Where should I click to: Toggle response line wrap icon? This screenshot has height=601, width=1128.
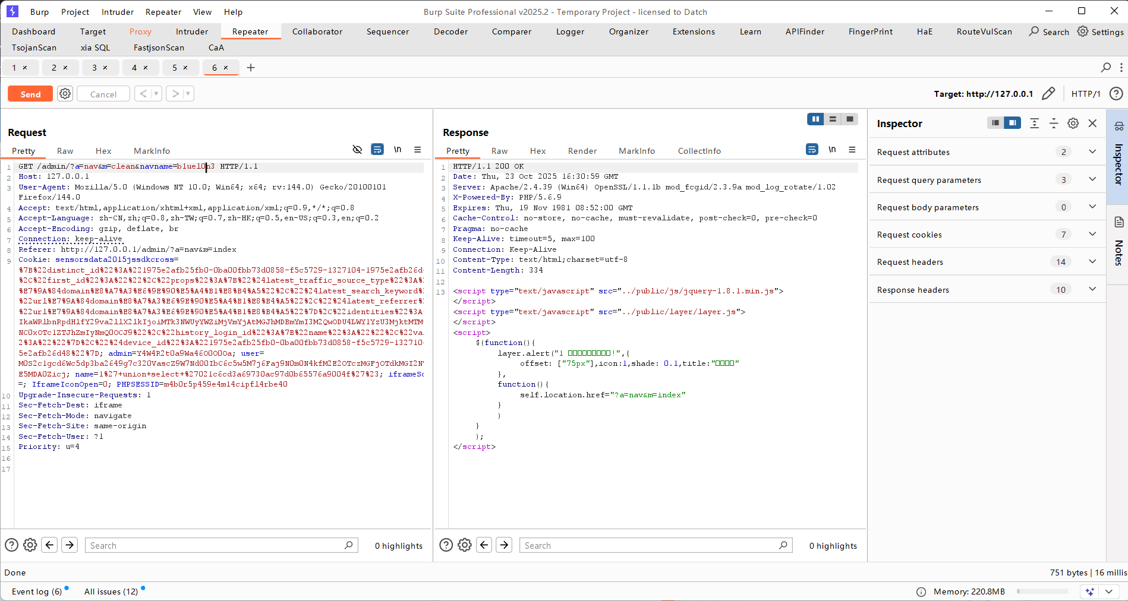tap(812, 150)
